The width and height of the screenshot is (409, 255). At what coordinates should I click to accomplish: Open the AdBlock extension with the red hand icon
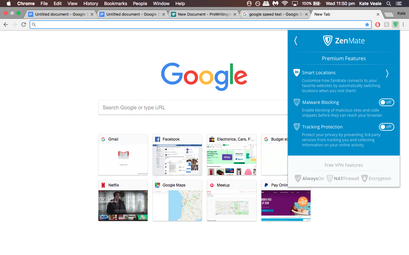point(377,24)
